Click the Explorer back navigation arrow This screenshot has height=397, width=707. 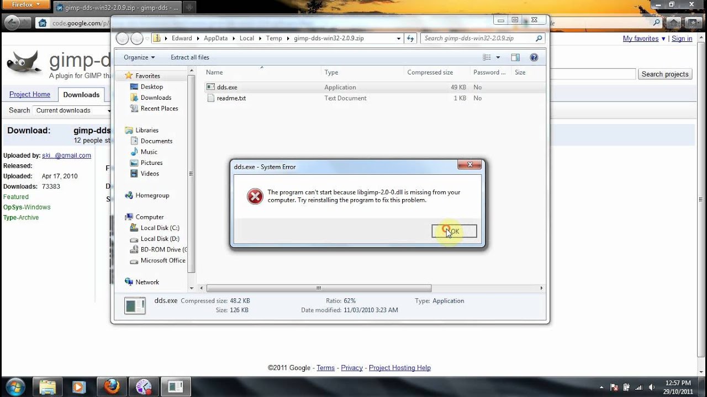point(123,38)
